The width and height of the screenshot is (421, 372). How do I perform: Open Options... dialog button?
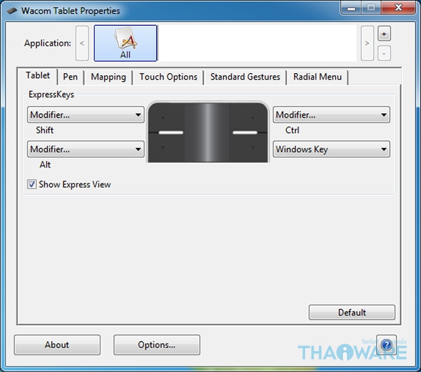[157, 345]
